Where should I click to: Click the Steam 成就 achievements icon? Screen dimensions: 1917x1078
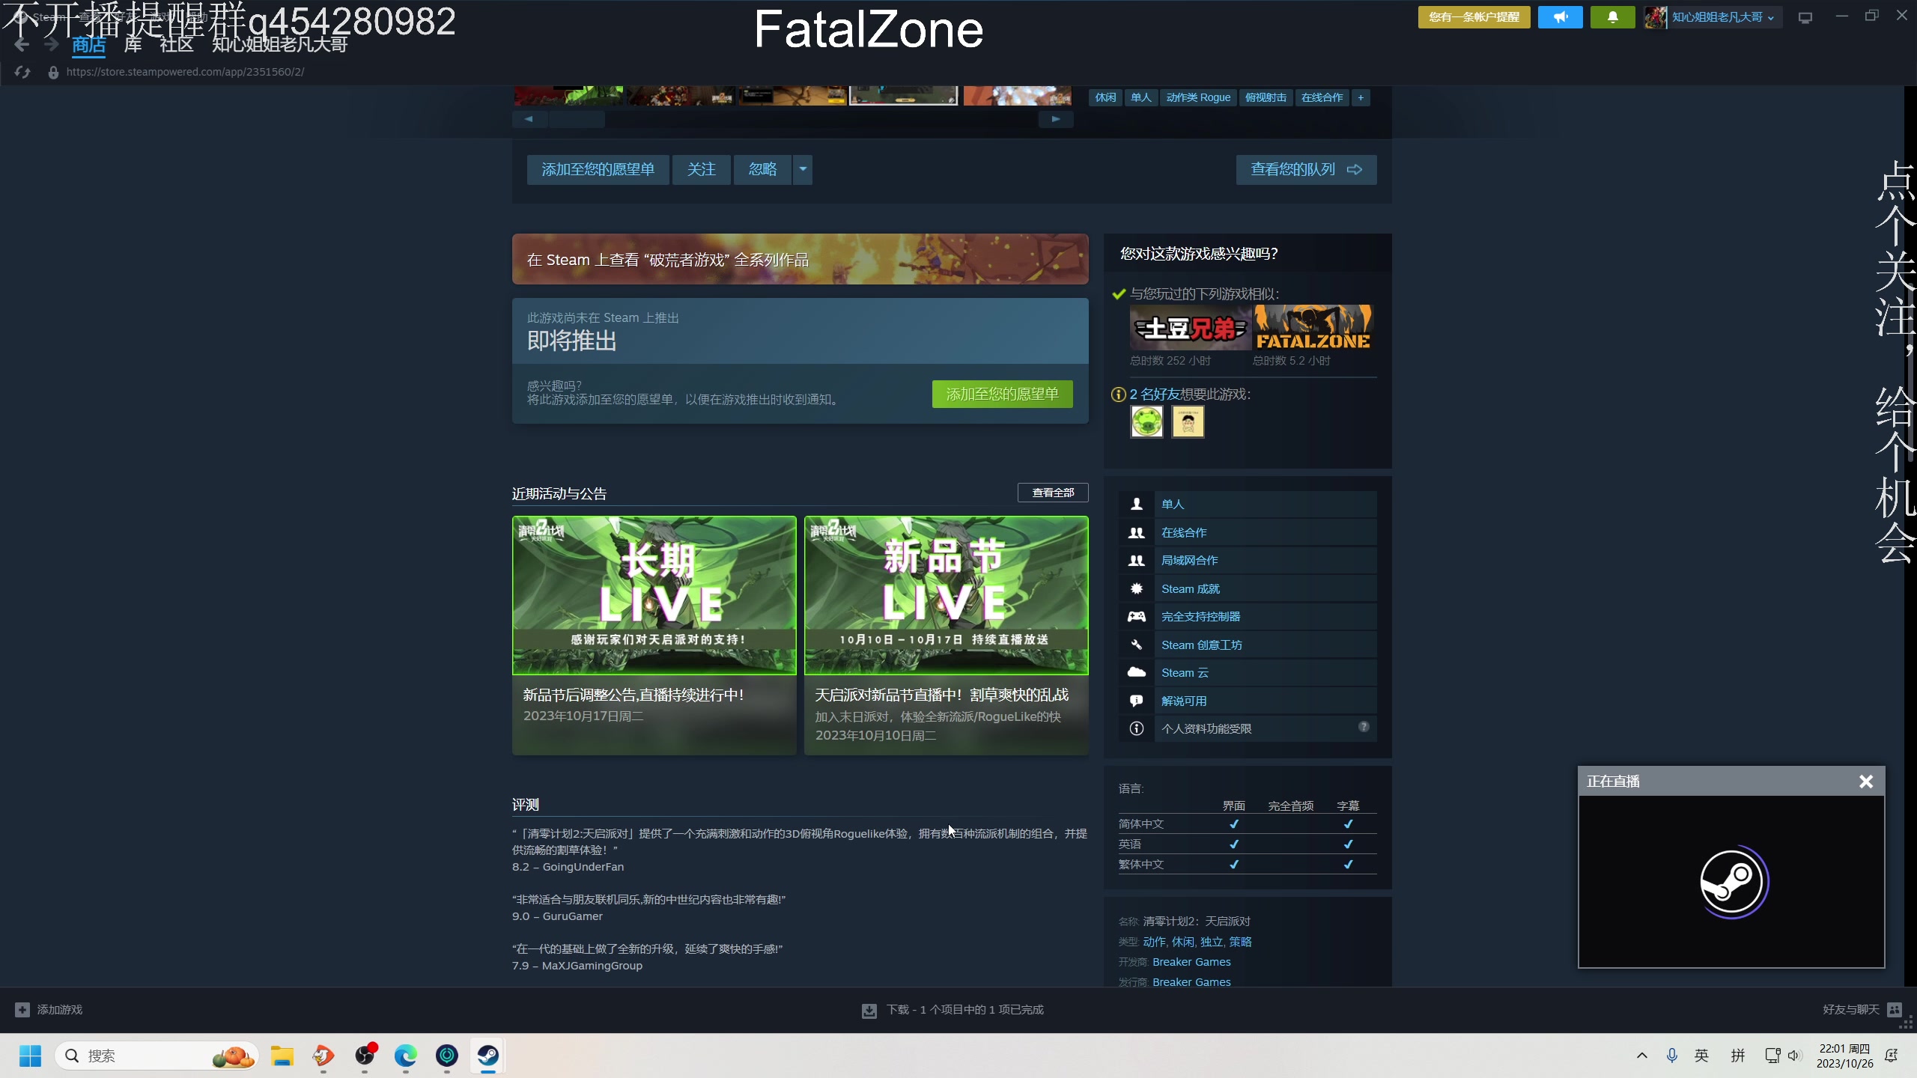[x=1136, y=589]
